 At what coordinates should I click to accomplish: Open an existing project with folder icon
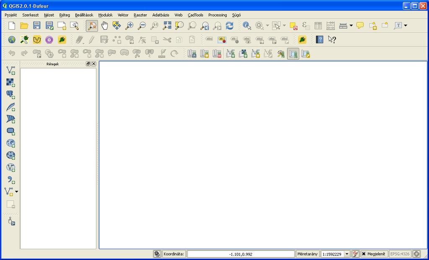(24, 25)
